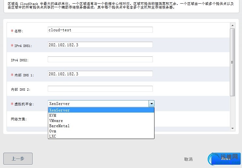The image size is (242, 168).
Task: Click the IPv4 DNS2 label
Action: [20, 60]
